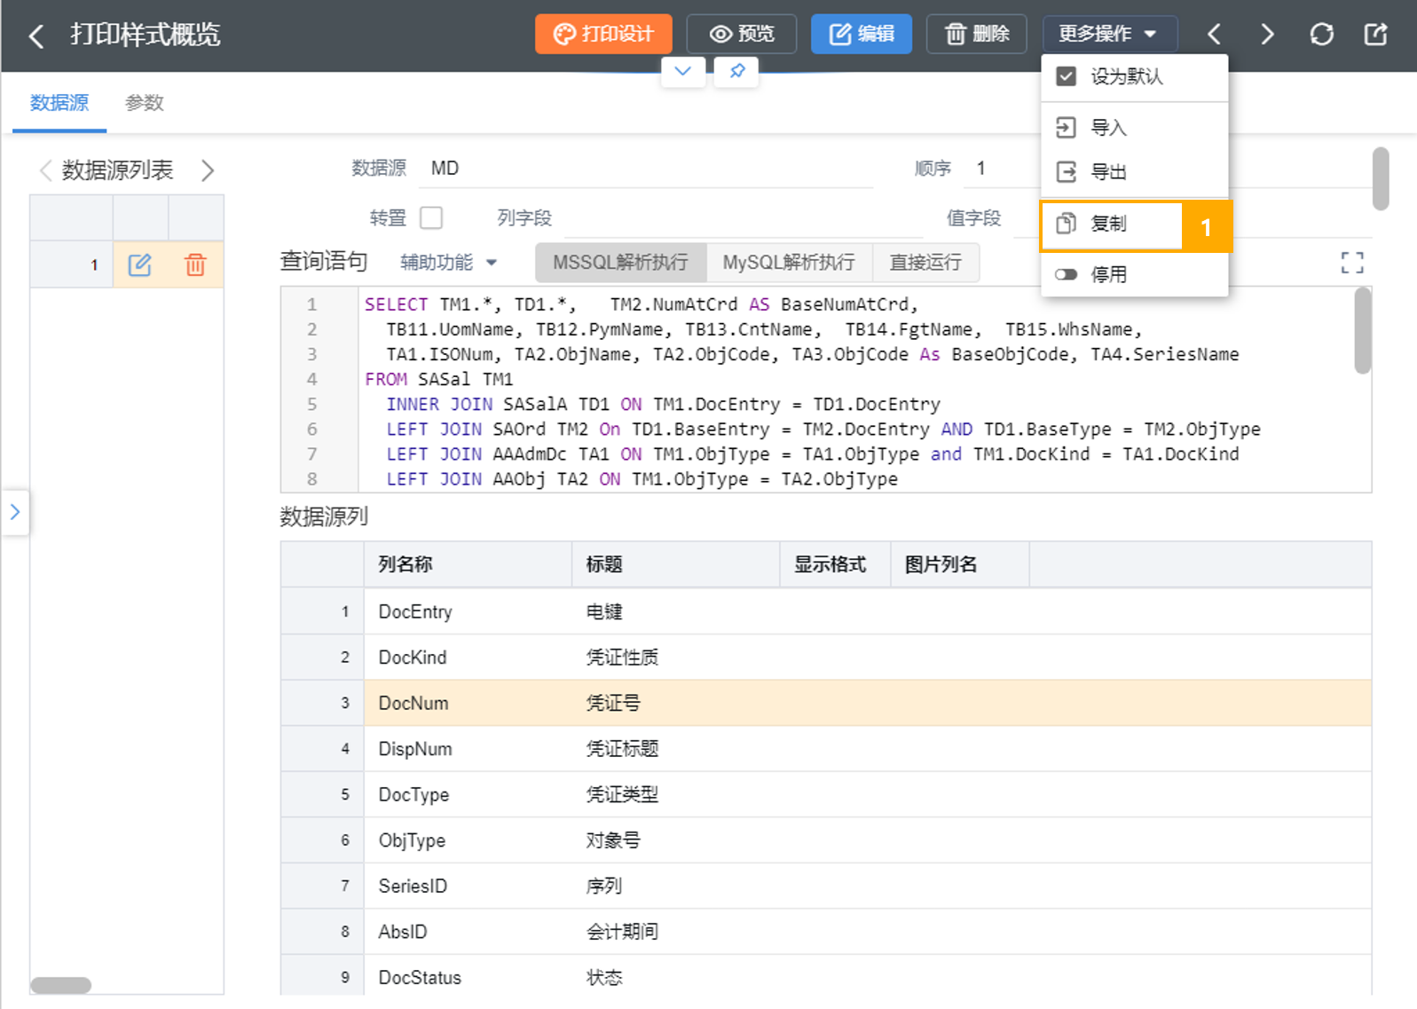Expand the left side panel arrow
Viewport: 1417px width, 1009px height.
15,512
